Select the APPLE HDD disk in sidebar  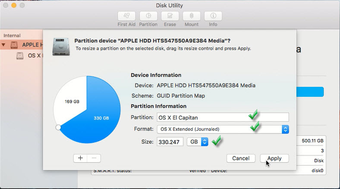[x=22, y=45]
